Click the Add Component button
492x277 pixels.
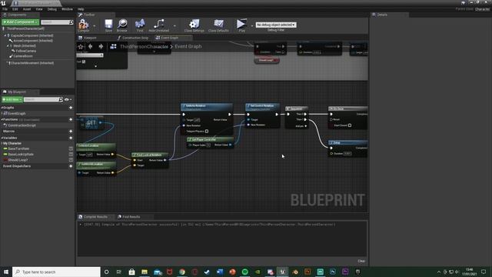(x=21, y=22)
